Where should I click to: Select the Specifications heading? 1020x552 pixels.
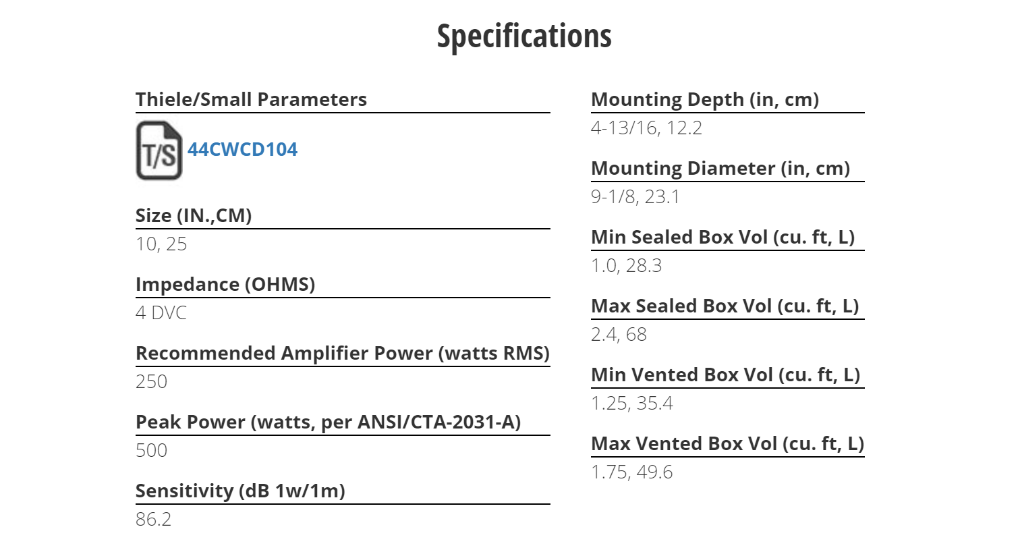[x=524, y=36]
